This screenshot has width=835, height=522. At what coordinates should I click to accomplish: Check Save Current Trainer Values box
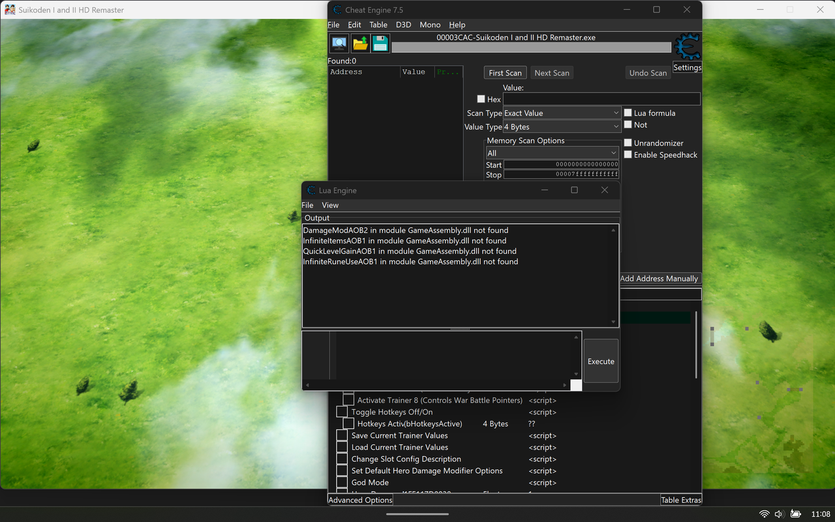point(342,436)
